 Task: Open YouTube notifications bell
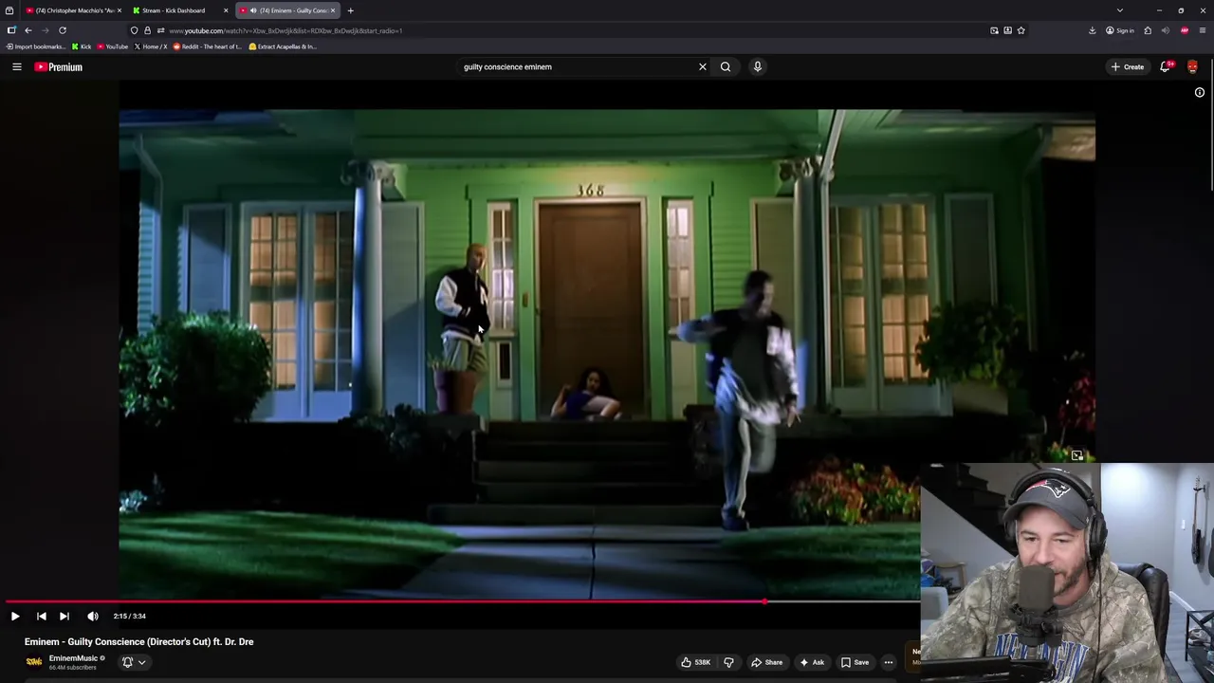pos(1166,66)
